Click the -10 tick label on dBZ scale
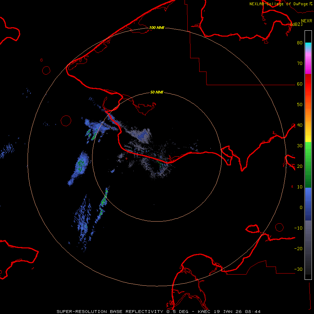Viewport: 314px width, 314px height. coord(298,228)
